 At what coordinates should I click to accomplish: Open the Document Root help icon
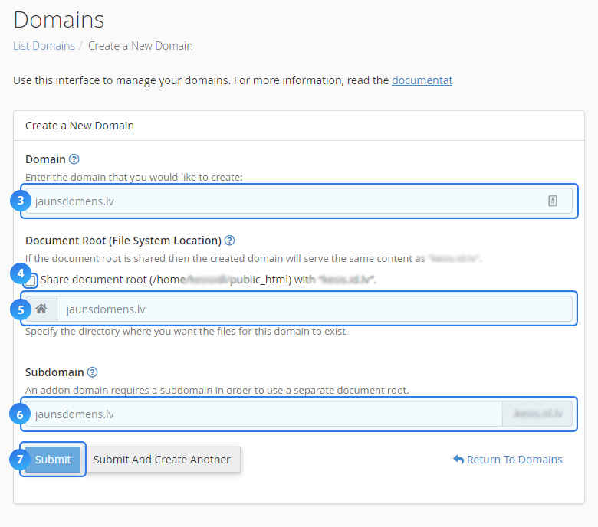pyautogui.click(x=229, y=241)
